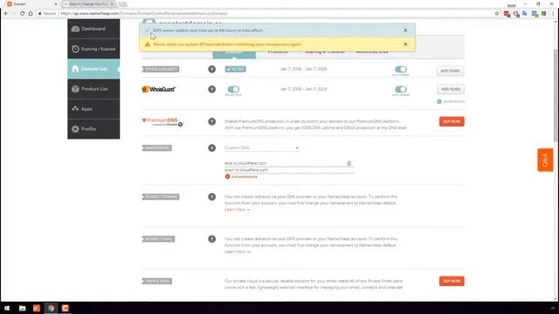The image size is (559, 314).
Task: Switch to Chrome in the taskbar
Action: 51,308
